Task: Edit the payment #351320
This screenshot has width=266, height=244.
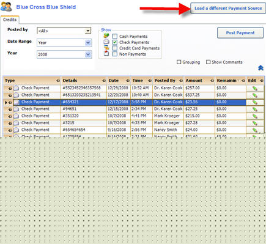Action: tap(255, 116)
